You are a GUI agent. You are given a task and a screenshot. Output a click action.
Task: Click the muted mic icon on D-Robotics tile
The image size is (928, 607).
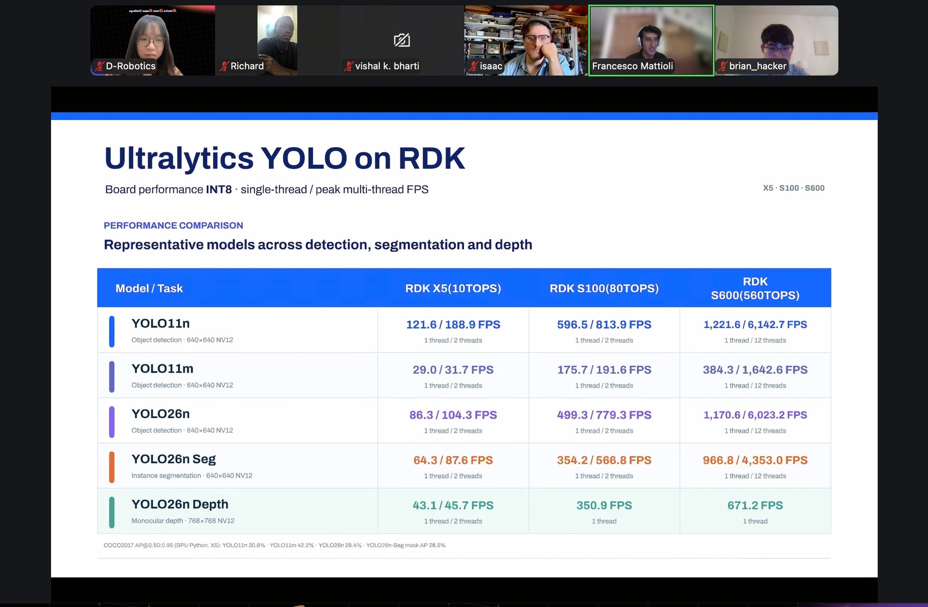pos(99,66)
